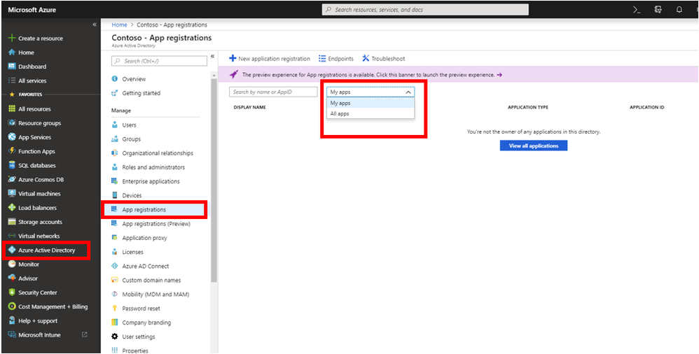Click the Password reset key icon
Image resolution: width=699 pixels, height=354 pixels.
[x=115, y=308]
